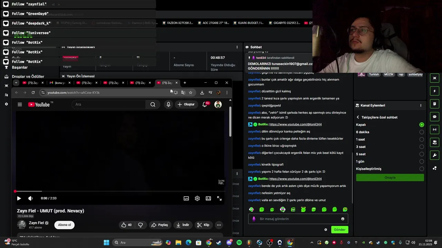The image size is (442, 248).
Task: Open a new Chrome tab
Action: 185,83
